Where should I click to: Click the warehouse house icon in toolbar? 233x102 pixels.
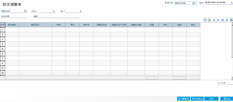coord(223,20)
